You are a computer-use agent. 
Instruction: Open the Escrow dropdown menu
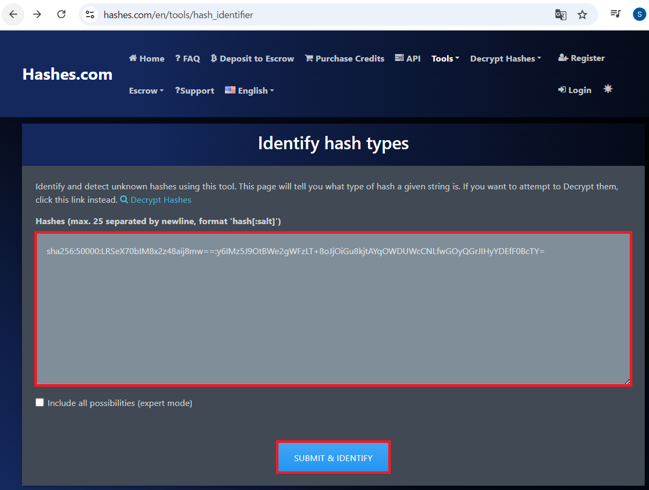click(x=146, y=91)
